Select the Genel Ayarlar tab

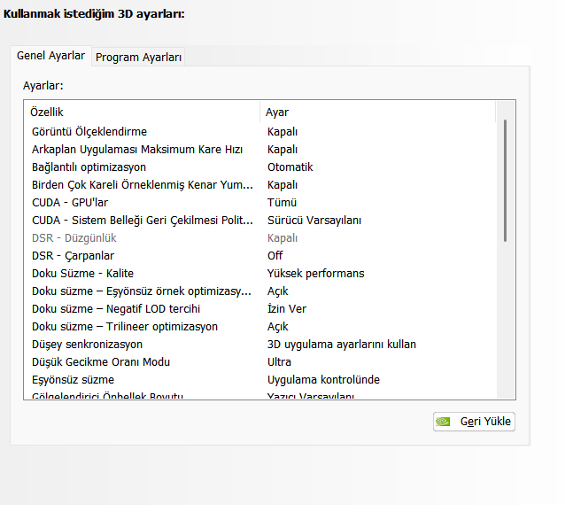pos(51,56)
